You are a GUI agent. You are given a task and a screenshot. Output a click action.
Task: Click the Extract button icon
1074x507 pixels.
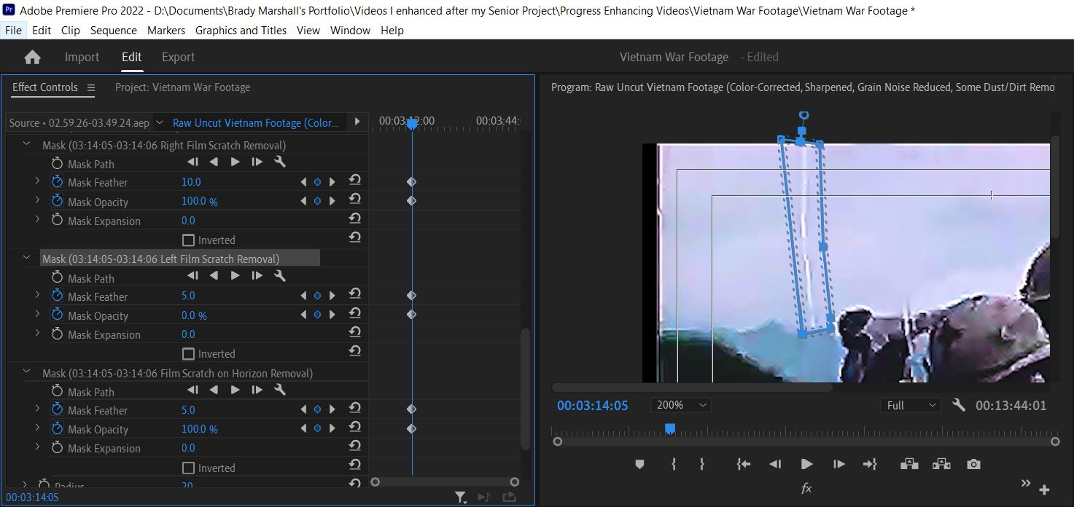(x=941, y=464)
